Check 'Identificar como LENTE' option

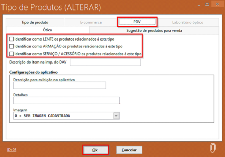click(12, 39)
